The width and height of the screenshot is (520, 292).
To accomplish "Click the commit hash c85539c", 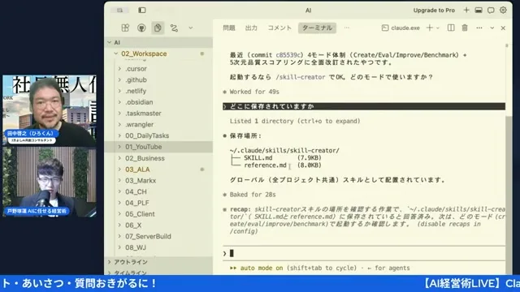I will coord(288,55).
